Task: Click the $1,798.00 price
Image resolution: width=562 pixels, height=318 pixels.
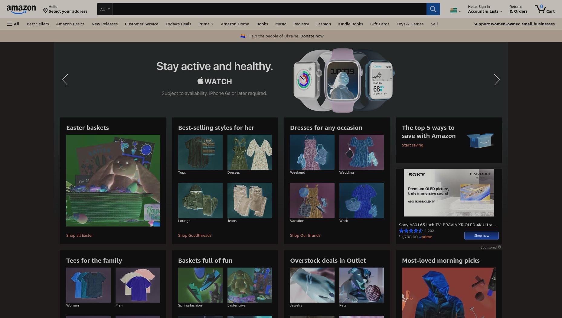Action: pyautogui.click(x=408, y=237)
